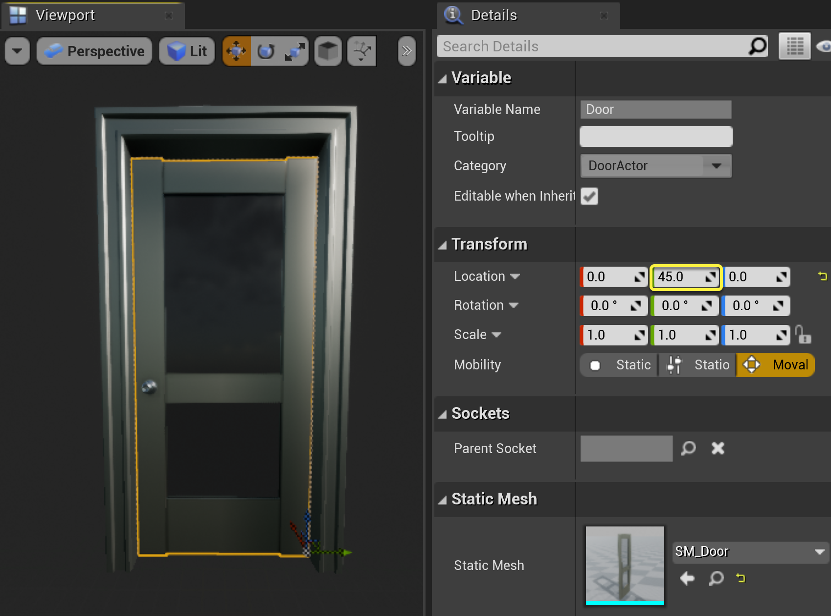Select the rotate gizmo tool

click(266, 51)
